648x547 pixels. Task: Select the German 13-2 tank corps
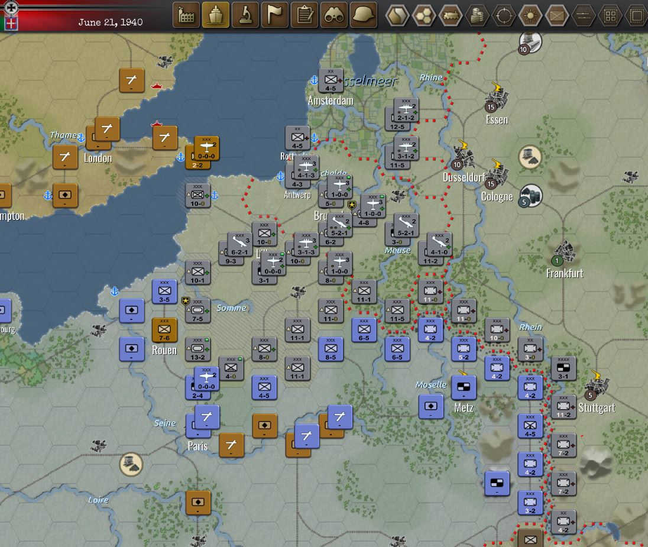coord(197,349)
